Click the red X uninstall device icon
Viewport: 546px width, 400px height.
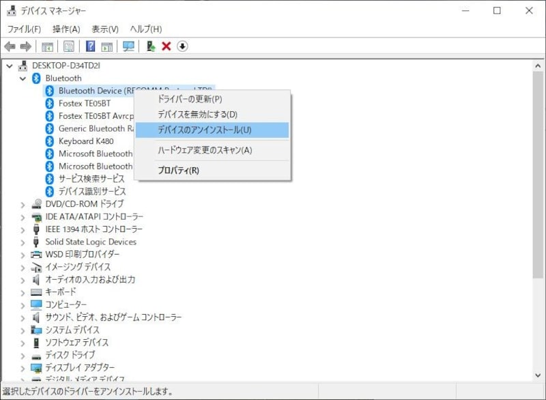pos(166,46)
